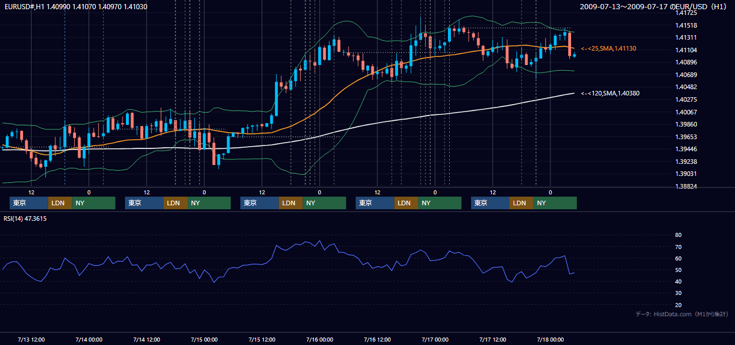Viewport: 735px width, 345px height.
Task: Click price axis label 1.41725
Action: 687,13
